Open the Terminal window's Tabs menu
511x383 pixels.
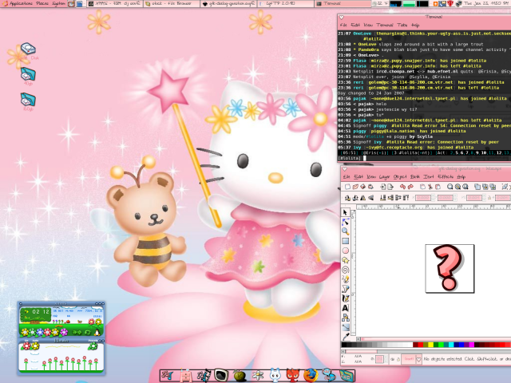402,25
